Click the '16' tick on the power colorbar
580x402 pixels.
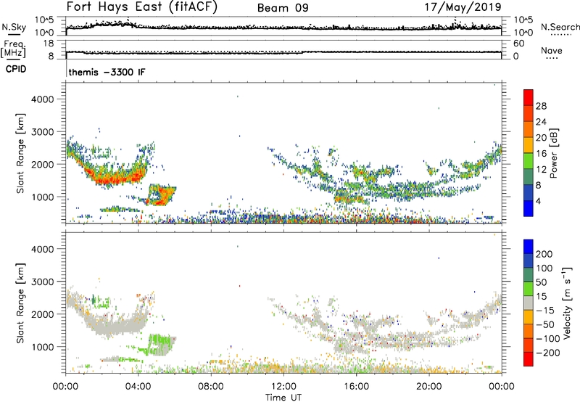(541, 154)
